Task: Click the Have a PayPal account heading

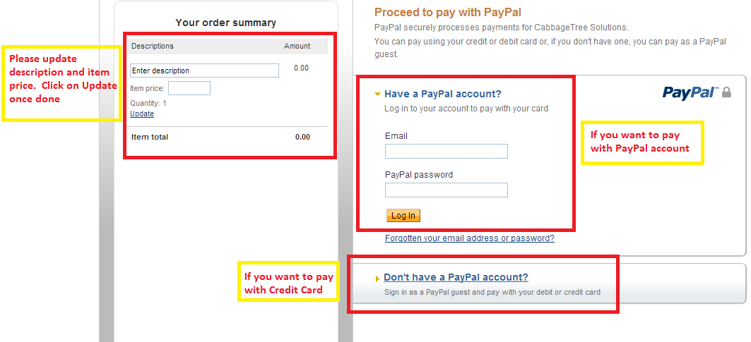Action: coord(443,94)
